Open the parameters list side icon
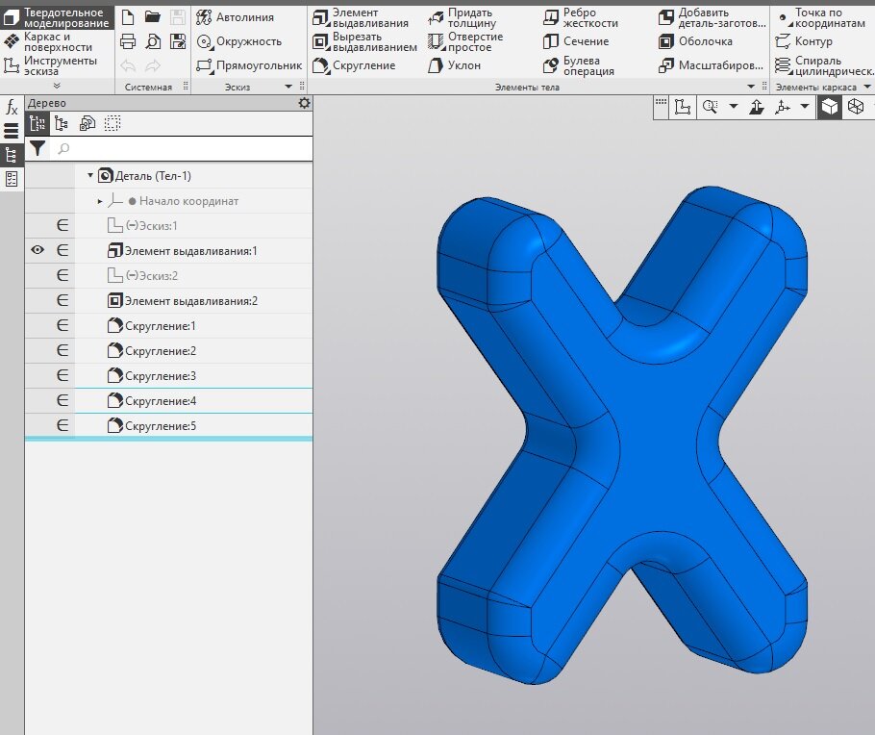Screen dimensions: 875x735 (x=12, y=131)
